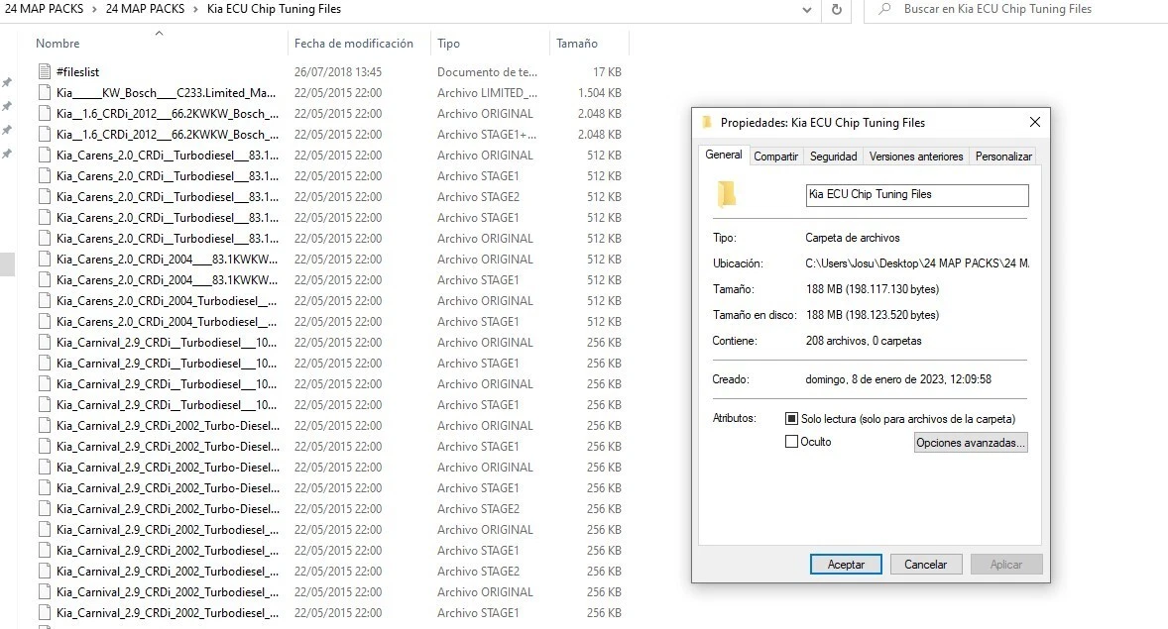1168x629 pixels.
Task: Click the Aceptar button
Action: pos(846,565)
